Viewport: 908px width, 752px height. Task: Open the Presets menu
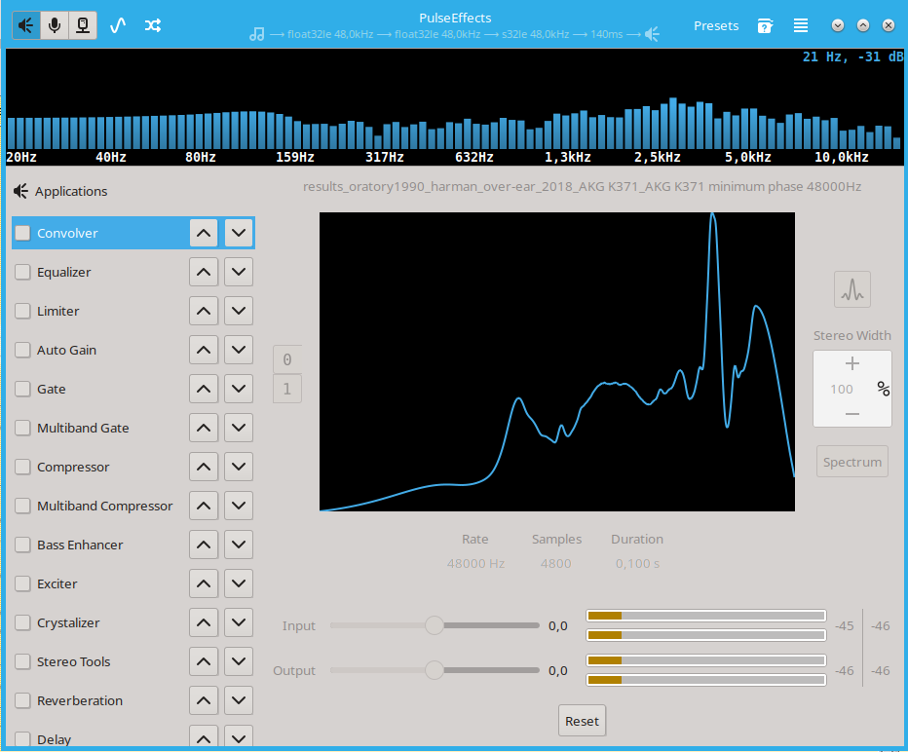pos(716,26)
